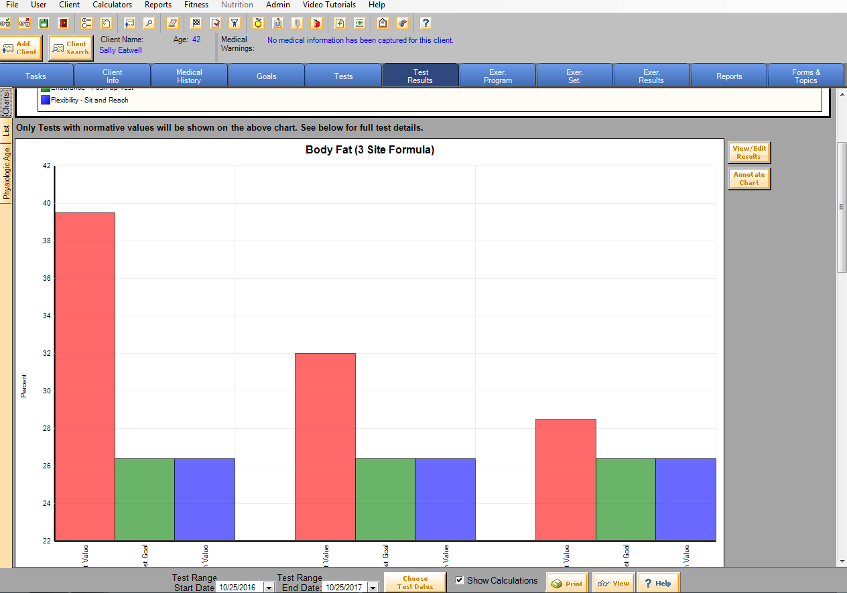Click the checkered flag goals icon
The image size is (847, 593).
pyautogui.click(x=196, y=23)
